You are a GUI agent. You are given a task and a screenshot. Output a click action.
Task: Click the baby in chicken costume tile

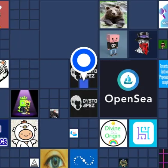coord(24,133)
